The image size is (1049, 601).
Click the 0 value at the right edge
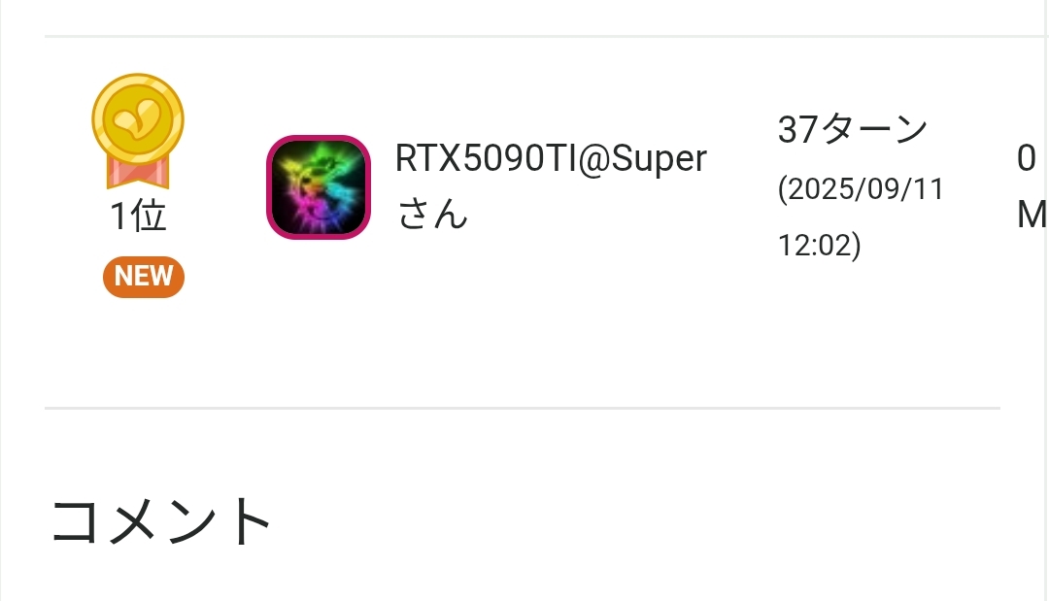[x=1027, y=159]
